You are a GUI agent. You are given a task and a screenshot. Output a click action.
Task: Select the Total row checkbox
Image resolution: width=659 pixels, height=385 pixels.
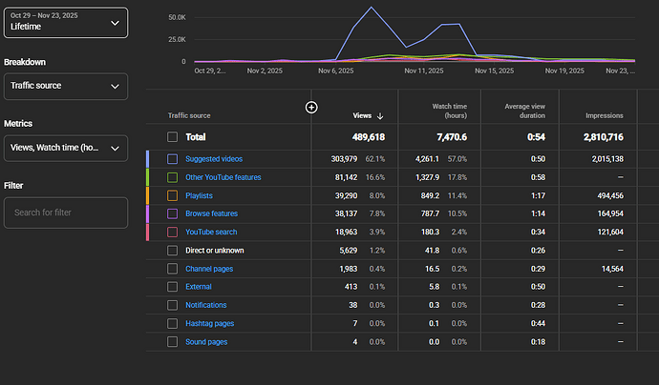pyautogui.click(x=173, y=137)
